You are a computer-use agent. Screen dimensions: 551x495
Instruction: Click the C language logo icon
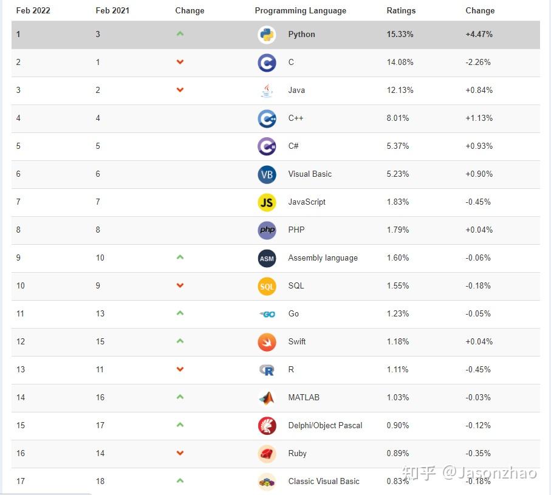point(267,63)
